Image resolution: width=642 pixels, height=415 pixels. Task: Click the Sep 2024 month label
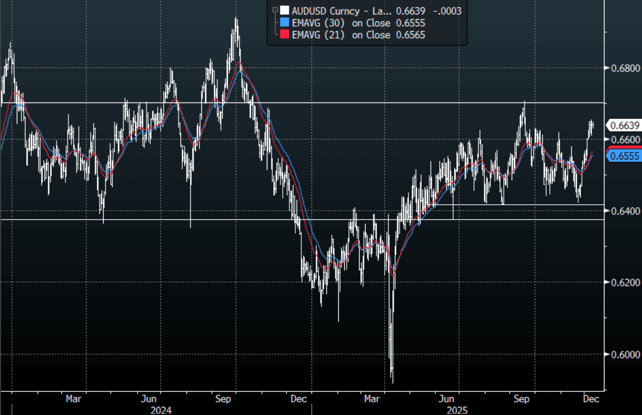point(224,398)
